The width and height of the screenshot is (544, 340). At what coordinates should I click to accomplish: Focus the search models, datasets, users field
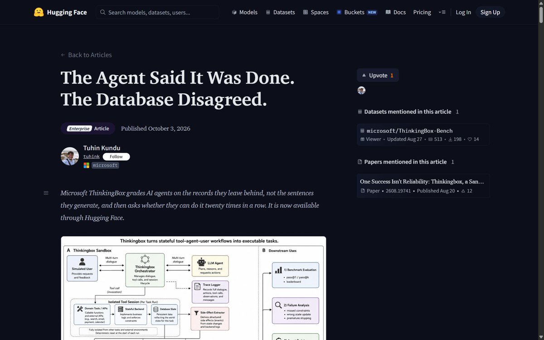click(x=157, y=12)
